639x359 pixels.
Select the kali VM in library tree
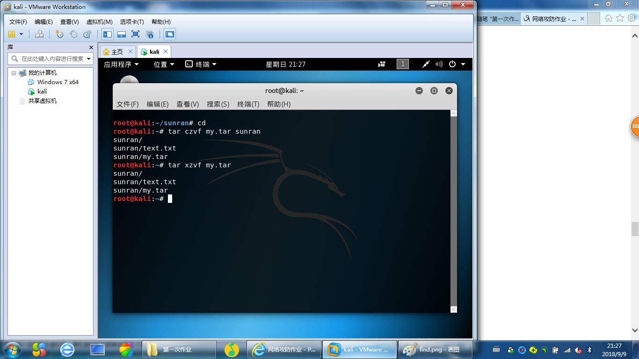pyautogui.click(x=42, y=91)
